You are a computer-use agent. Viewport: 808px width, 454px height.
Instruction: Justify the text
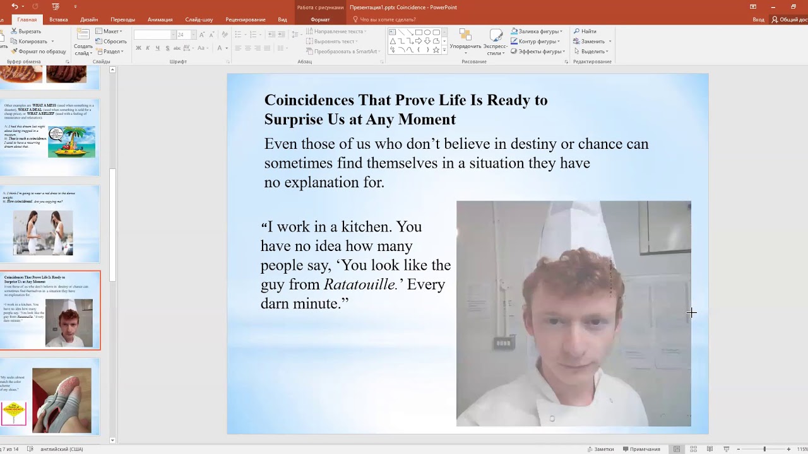click(267, 48)
